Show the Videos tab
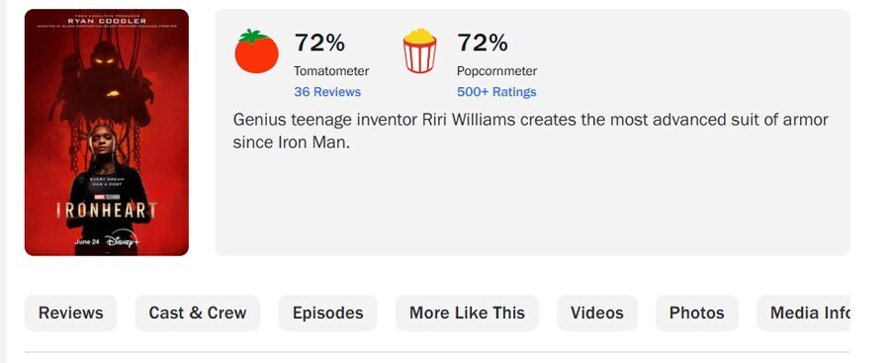The width and height of the screenshot is (890, 363). pos(597,313)
